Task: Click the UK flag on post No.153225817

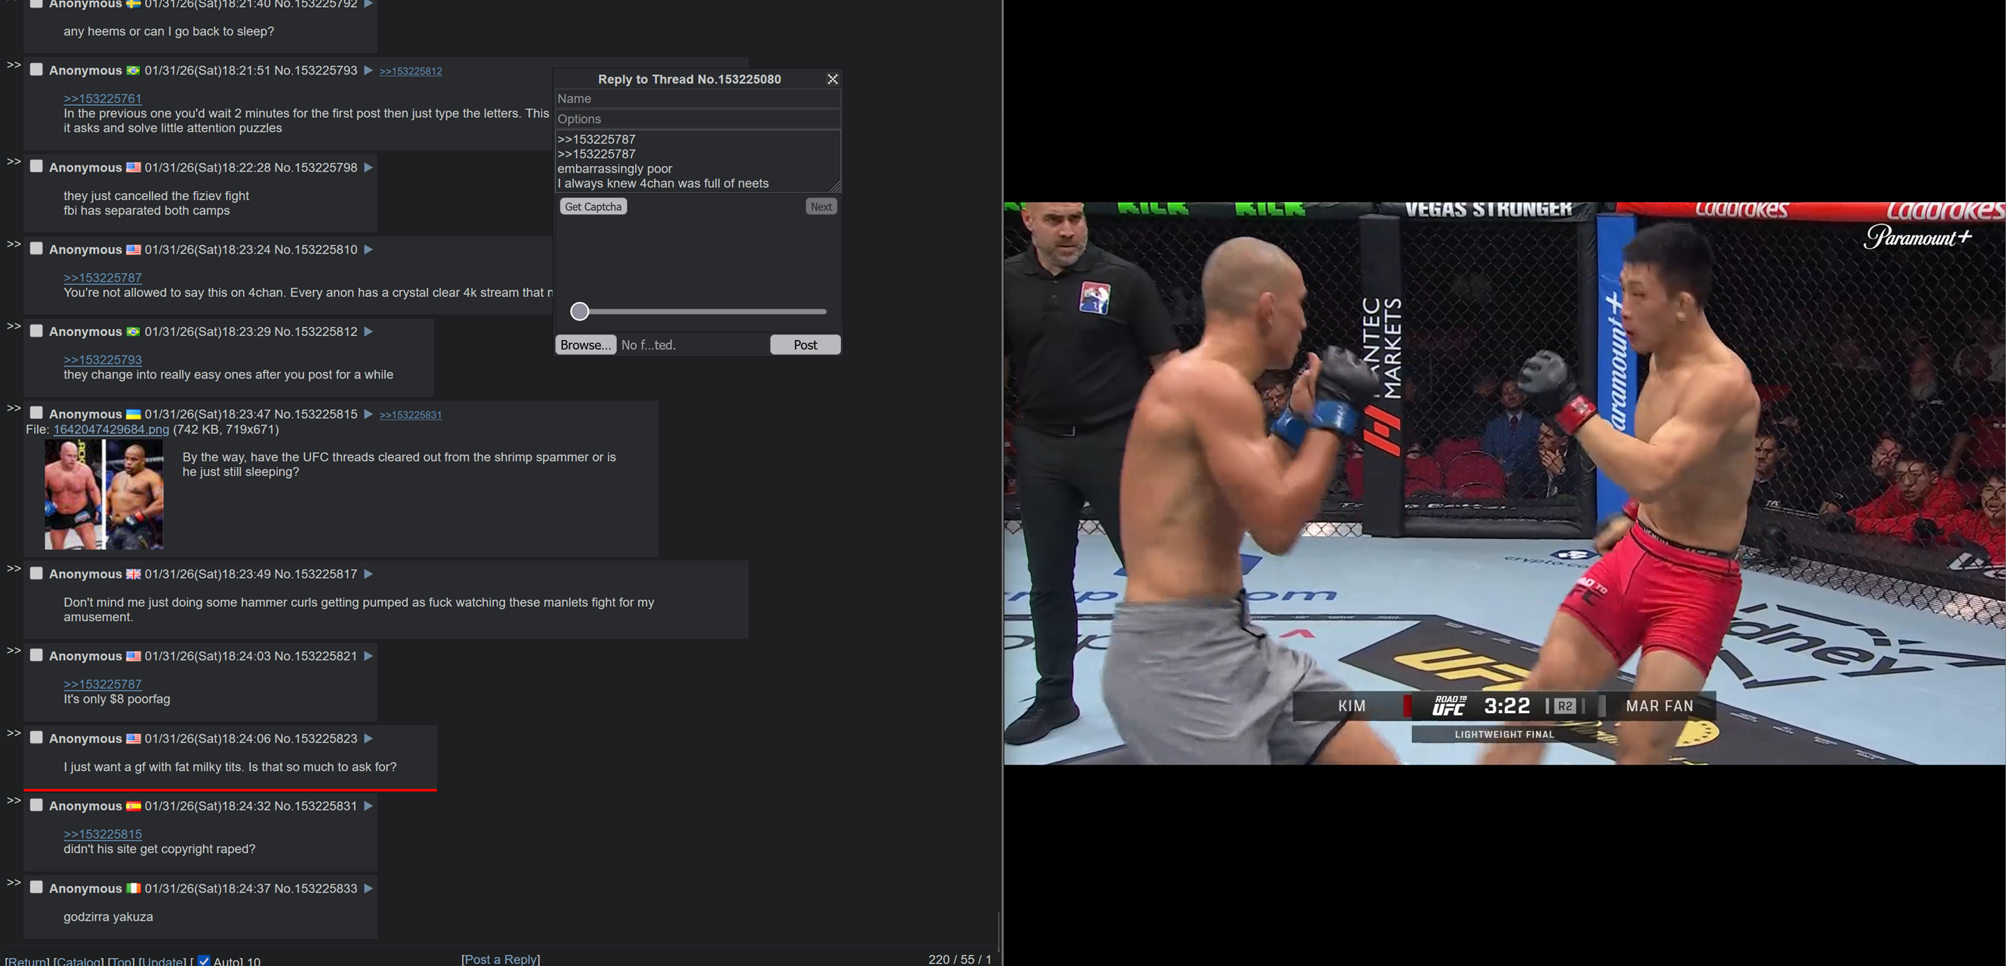Action: click(133, 574)
